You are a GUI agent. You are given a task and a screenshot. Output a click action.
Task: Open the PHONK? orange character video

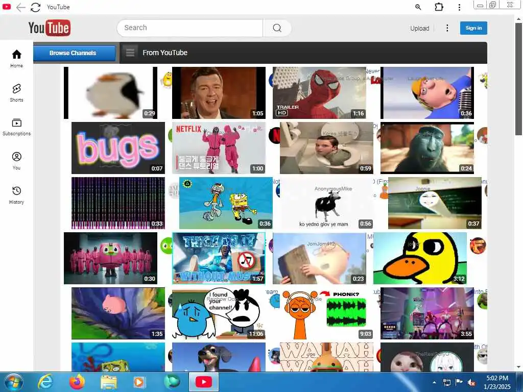[x=326, y=313]
